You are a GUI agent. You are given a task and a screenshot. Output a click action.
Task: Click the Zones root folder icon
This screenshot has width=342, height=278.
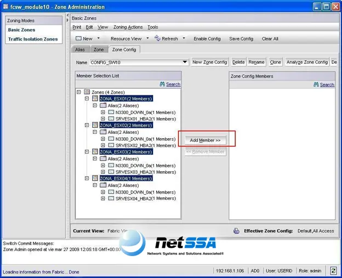pyautogui.click(x=87, y=92)
